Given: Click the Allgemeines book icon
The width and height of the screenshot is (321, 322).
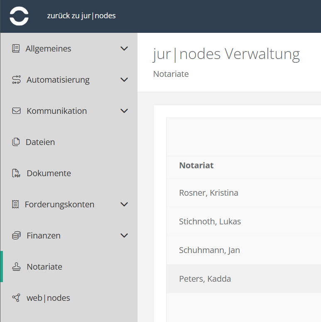Looking at the screenshot, I should (x=16, y=49).
